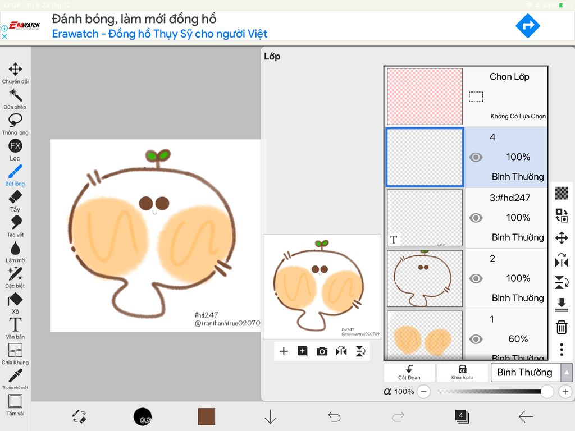Select the Đũa phép magic wand tool
This screenshot has width=575, height=431.
tap(15, 99)
